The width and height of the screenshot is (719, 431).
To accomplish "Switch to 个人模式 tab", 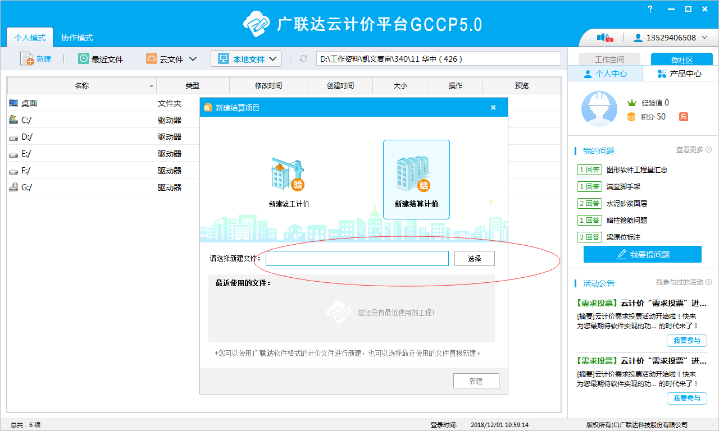I will point(30,38).
